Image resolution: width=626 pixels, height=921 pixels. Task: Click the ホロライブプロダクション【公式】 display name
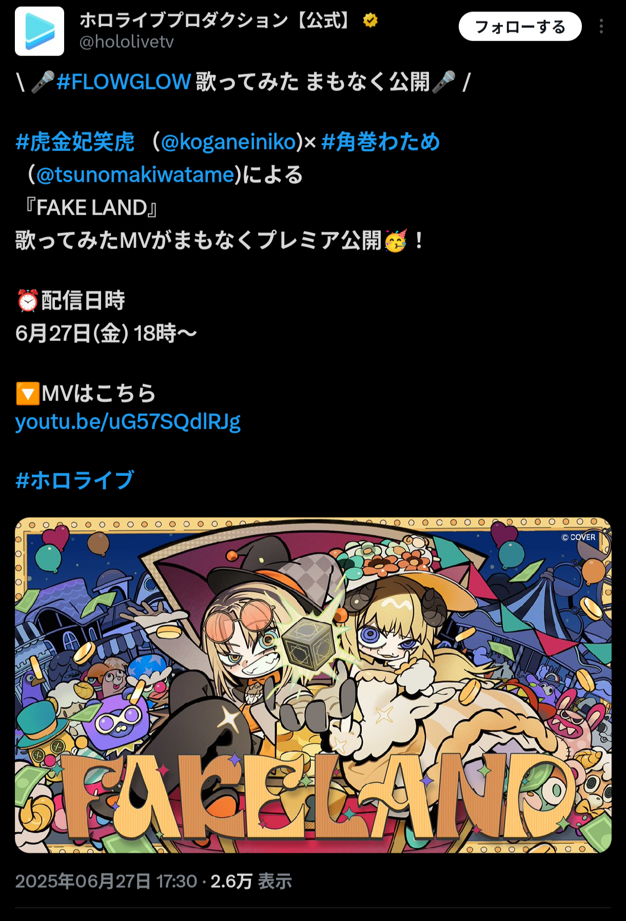click(216, 21)
